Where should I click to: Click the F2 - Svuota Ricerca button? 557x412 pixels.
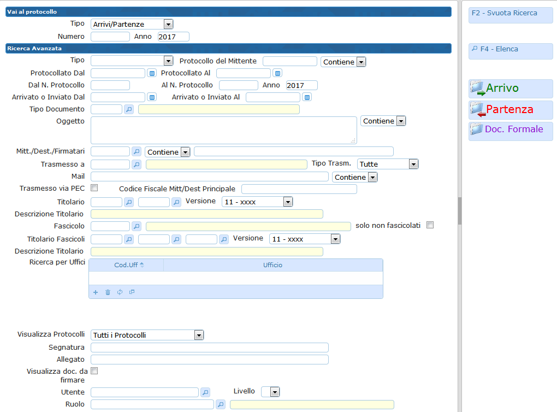(511, 13)
